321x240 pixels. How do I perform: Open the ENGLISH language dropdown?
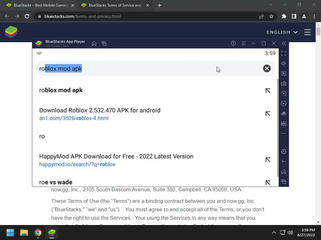[282, 32]
